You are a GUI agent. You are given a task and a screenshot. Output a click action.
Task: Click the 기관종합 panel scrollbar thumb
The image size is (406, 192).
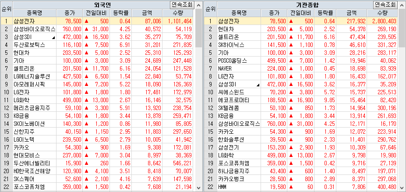[402, 28]
